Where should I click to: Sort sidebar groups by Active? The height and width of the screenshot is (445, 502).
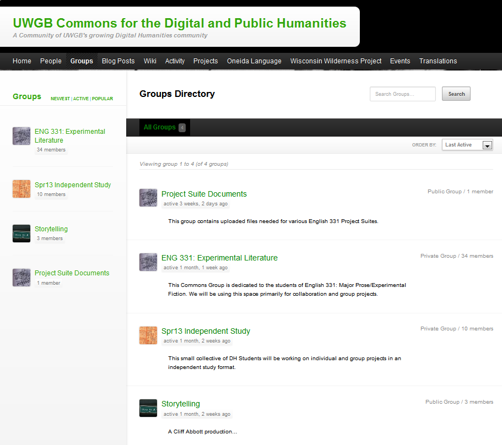point(81,99)
